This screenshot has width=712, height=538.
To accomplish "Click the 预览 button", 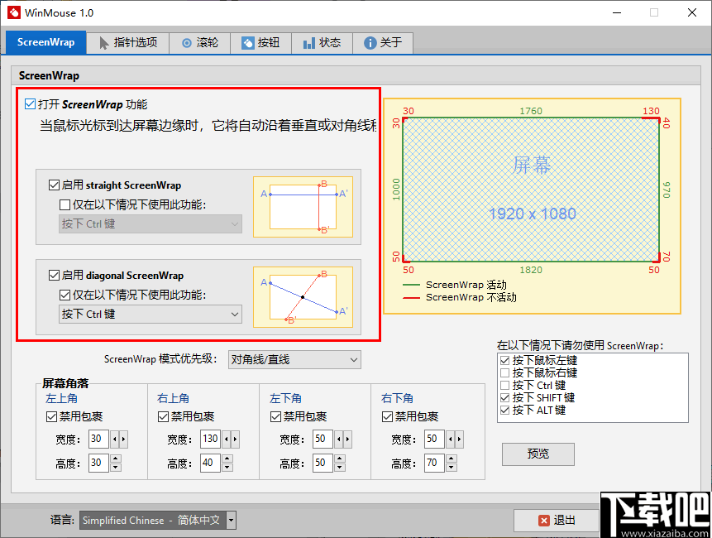I will pos(538,454).
